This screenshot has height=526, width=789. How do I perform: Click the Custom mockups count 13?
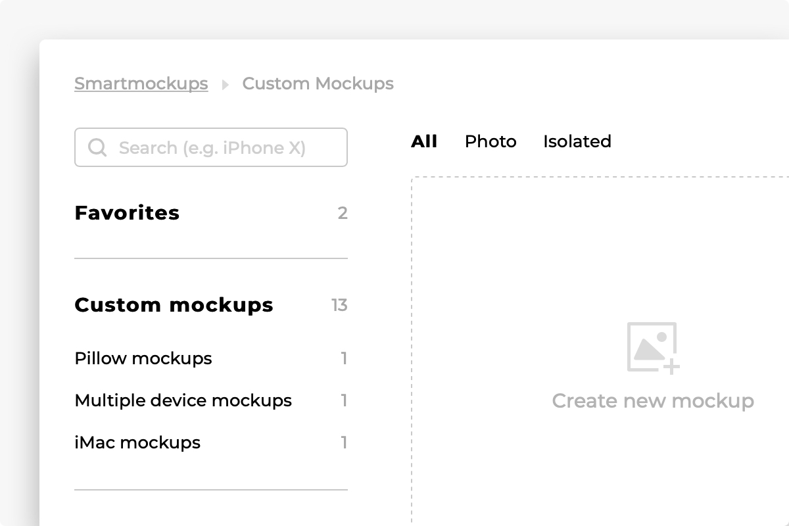click(x=339, y=305)
